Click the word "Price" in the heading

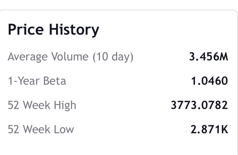(26, 30)
